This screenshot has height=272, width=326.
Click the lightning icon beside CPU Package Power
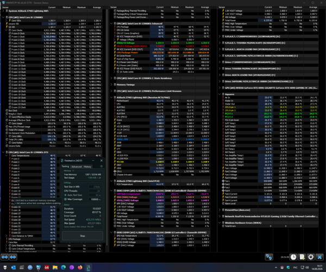[x=115, y=53]
